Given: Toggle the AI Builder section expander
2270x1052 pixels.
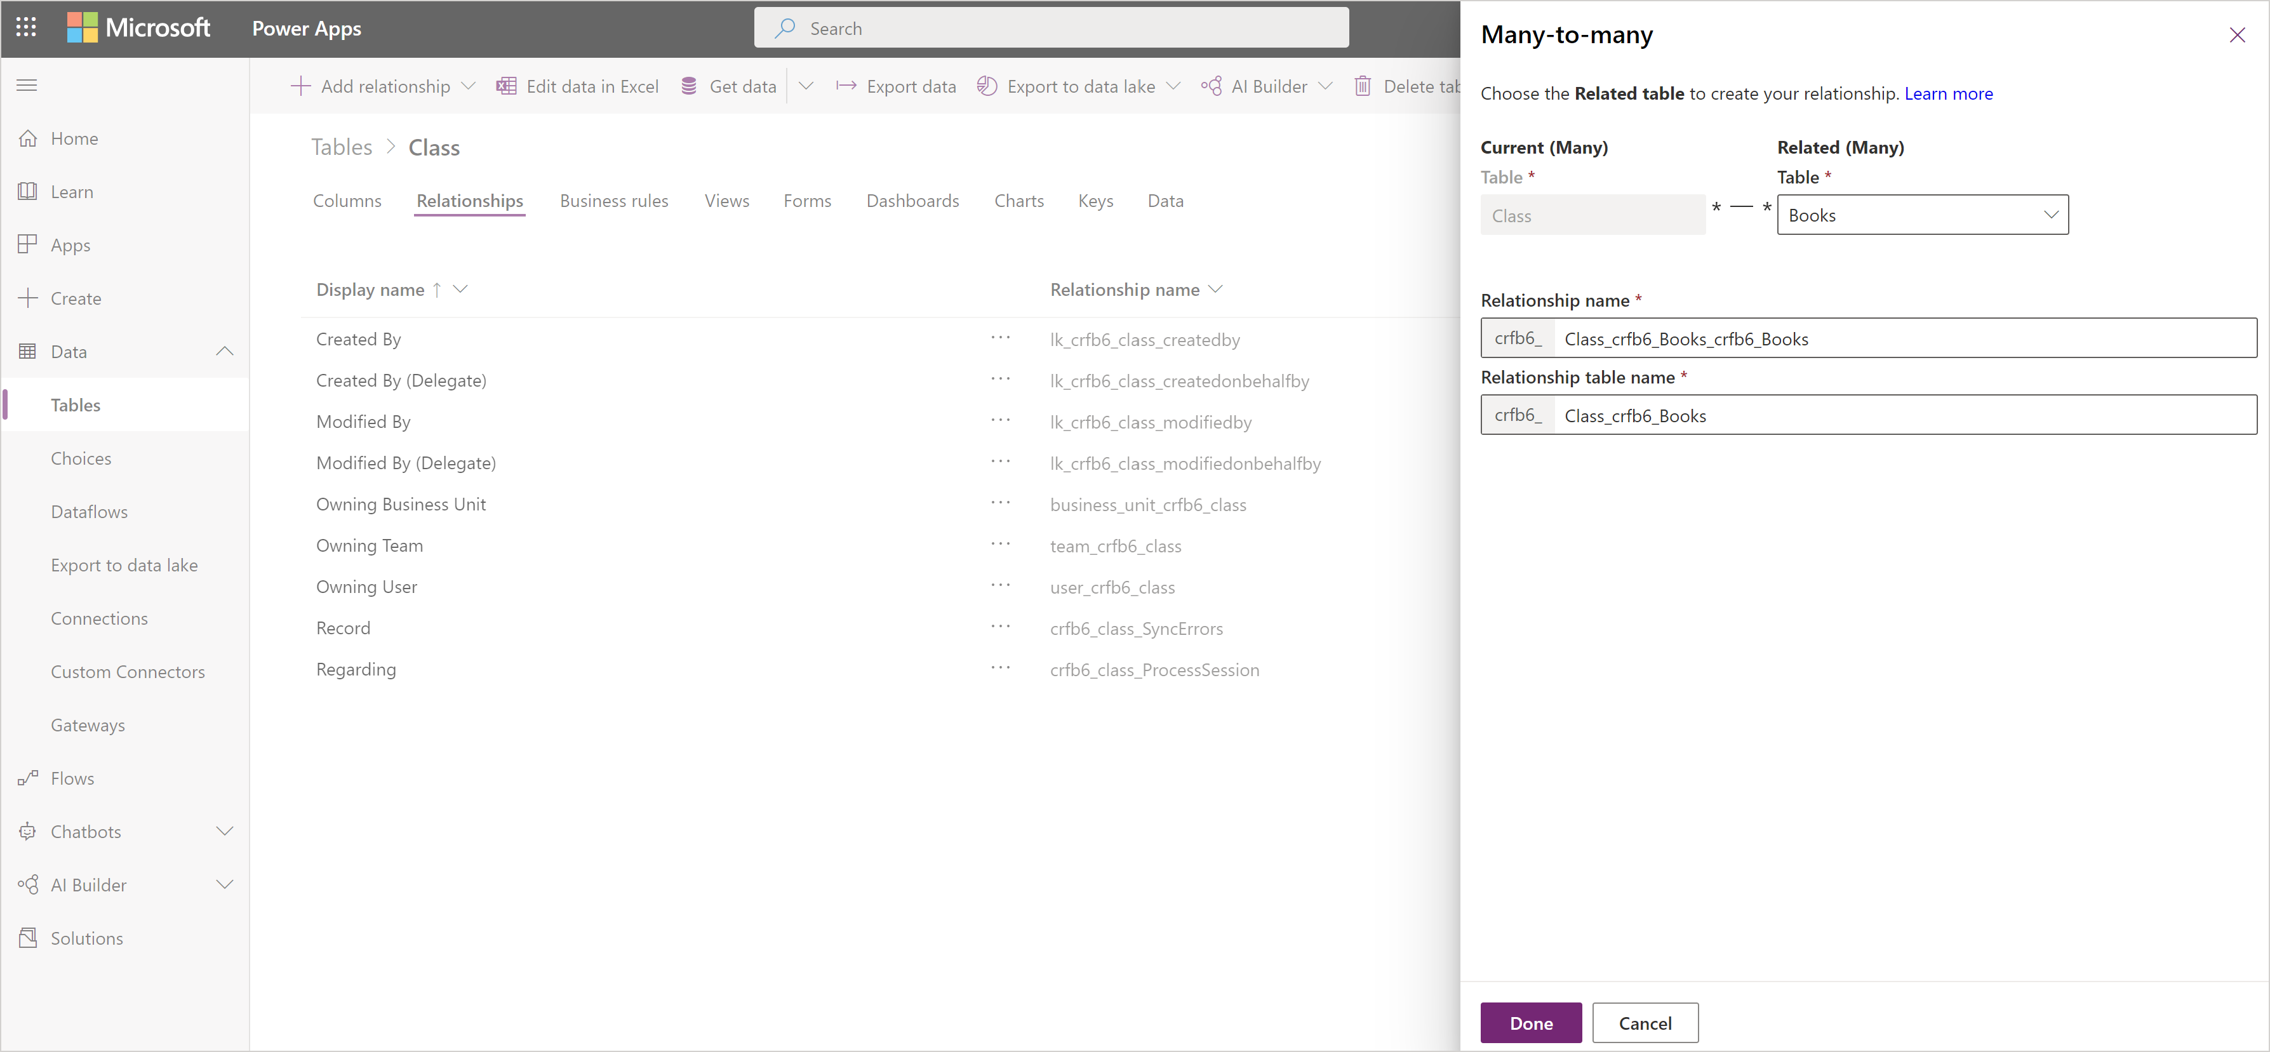Looking at the screenshot, I should (x=226, y=886).
